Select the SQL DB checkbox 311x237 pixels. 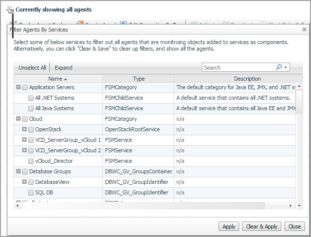point(31,192)
